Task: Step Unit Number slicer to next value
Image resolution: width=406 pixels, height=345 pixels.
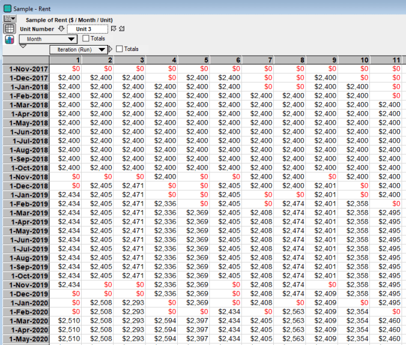Action: 122,29
